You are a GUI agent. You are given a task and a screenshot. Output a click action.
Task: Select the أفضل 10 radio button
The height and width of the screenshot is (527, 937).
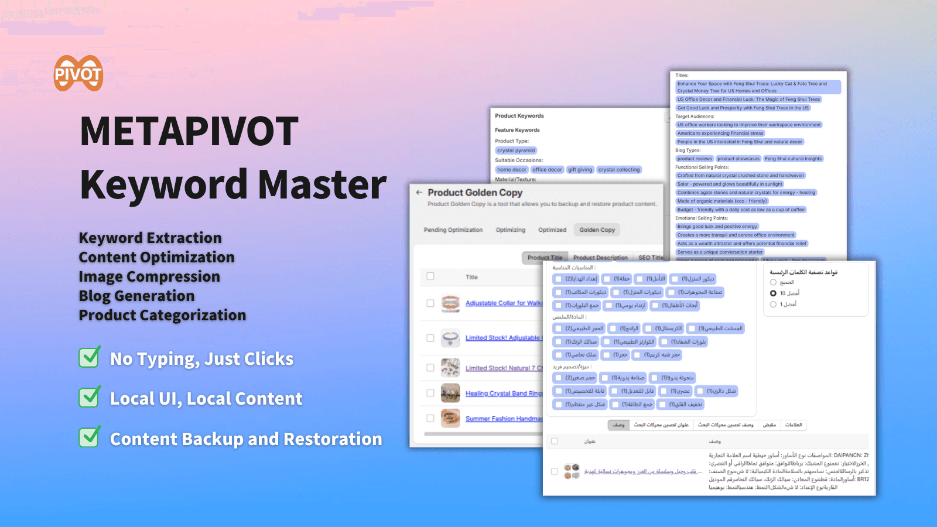coord(773,293)
